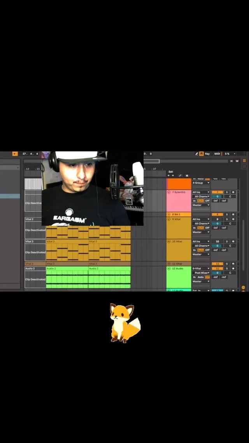Arm the 11 Vital track for recording
Viewport: 249px width, 443px height.
point(233,264)
